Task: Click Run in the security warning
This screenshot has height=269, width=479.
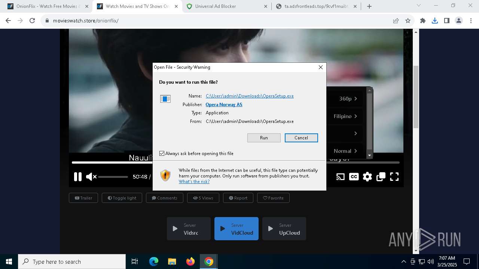Action: tap(264, 138)
